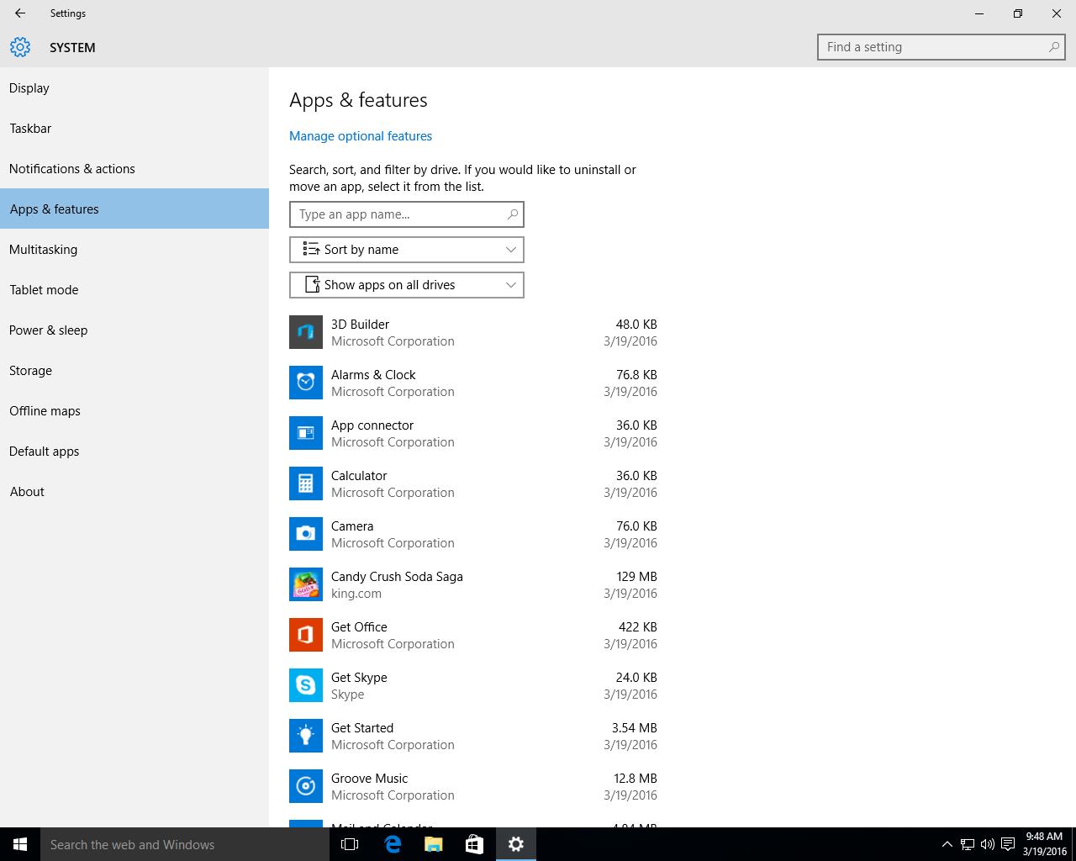Open Task View from the taskbar
1076x861 pixels.
[x=350, y=844]
